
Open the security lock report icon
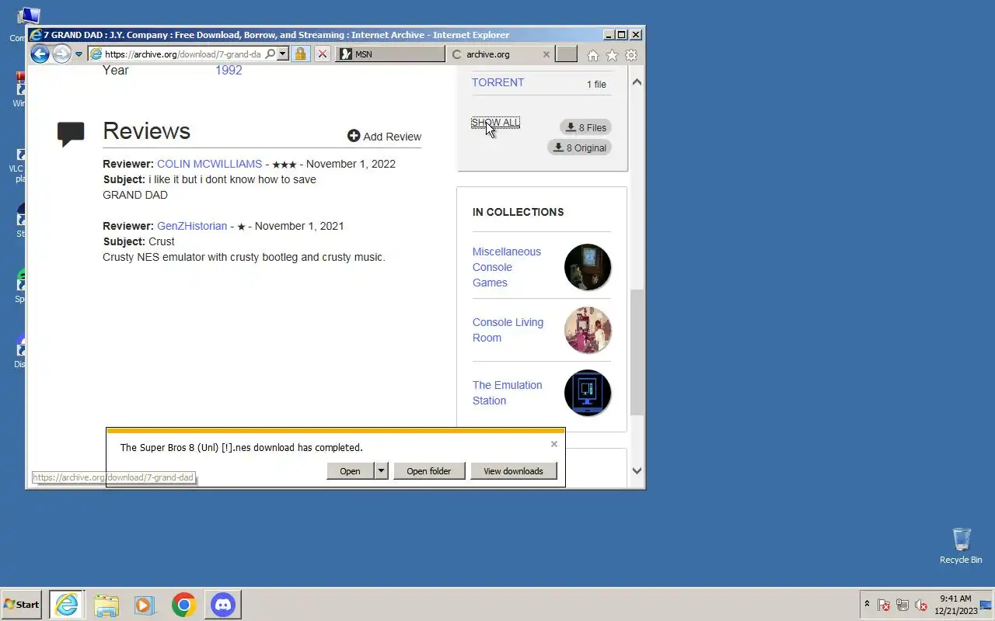coord(300,54)
